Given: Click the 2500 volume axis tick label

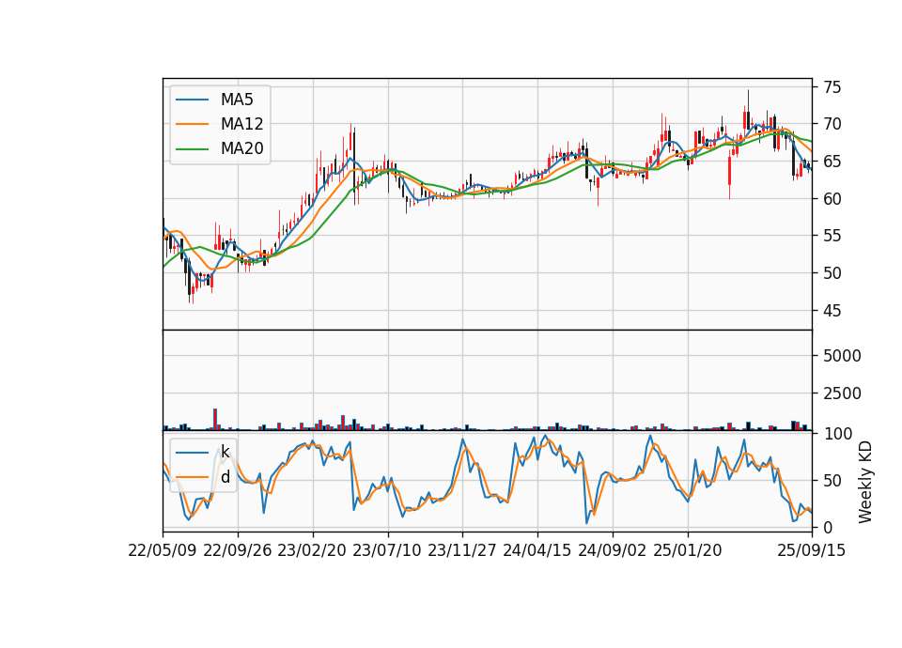Looking at the screenshot, I should click(x=842, y=393).
